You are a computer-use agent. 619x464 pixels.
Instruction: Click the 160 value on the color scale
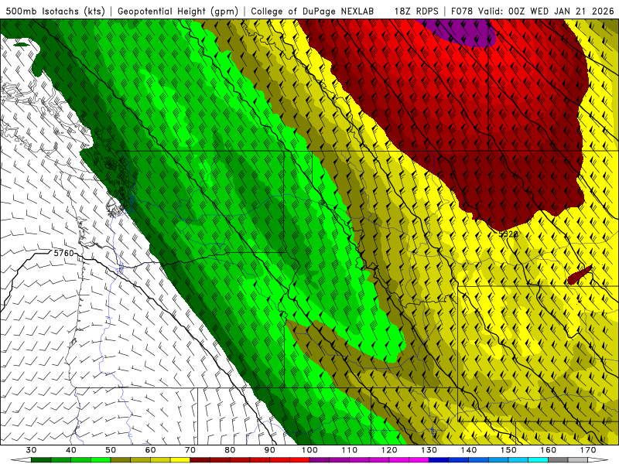point(549,450)
